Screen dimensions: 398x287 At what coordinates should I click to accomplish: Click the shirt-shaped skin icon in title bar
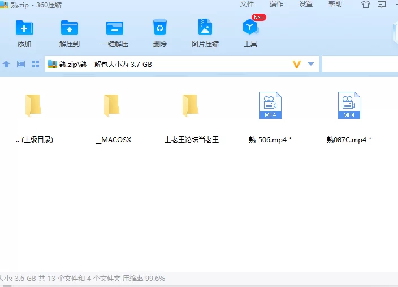[365, 5]
